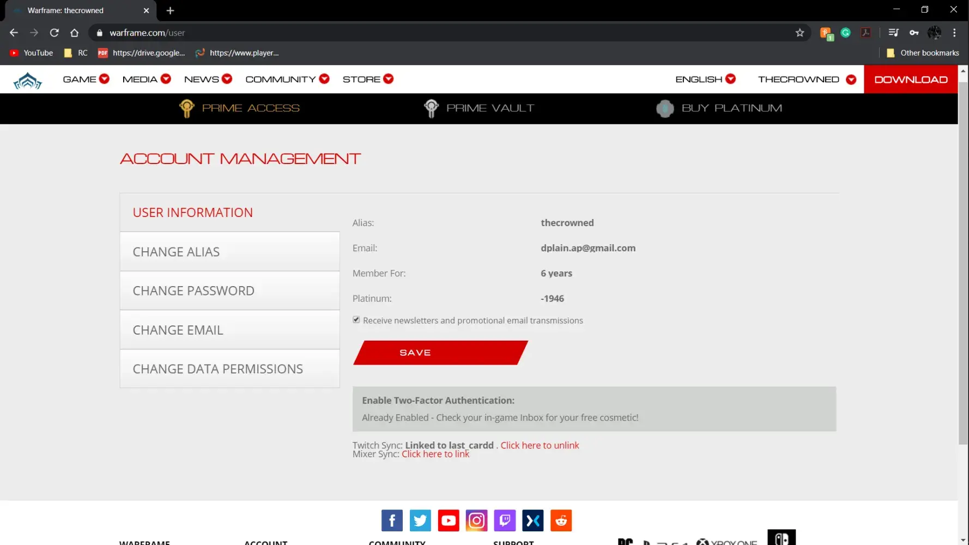Click the browser address bar
Viewport: 969px width, 545px height.
click(436, 33)
